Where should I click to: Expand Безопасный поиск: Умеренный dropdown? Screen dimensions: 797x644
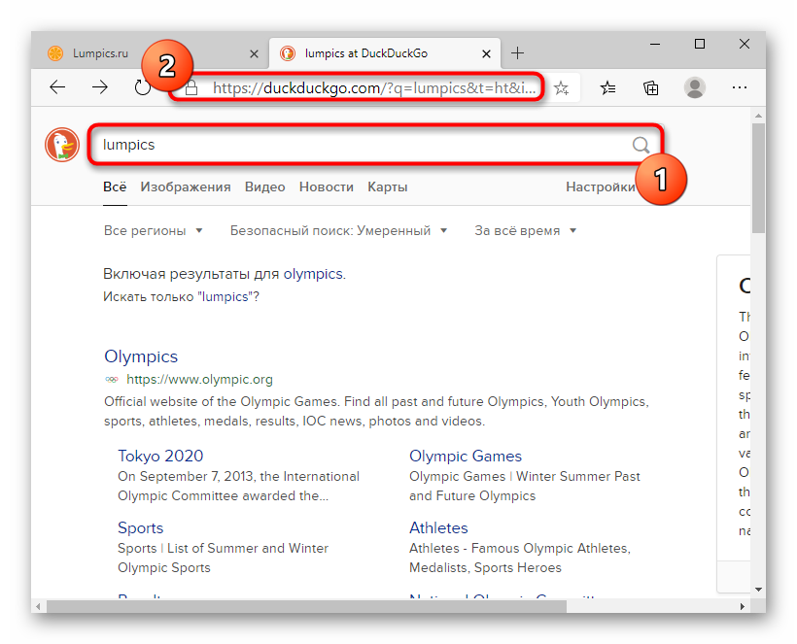click(x=338, y=230)
